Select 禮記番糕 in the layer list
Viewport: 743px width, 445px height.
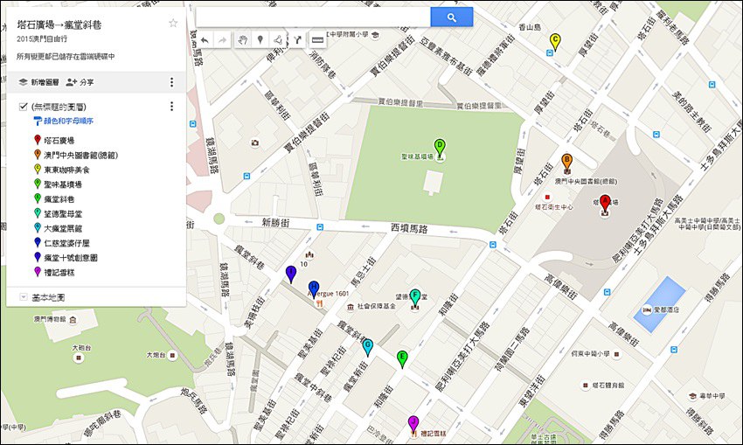[59, 272]
